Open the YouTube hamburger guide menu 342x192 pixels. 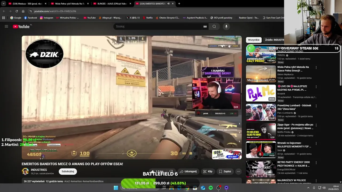click(6, 26)
